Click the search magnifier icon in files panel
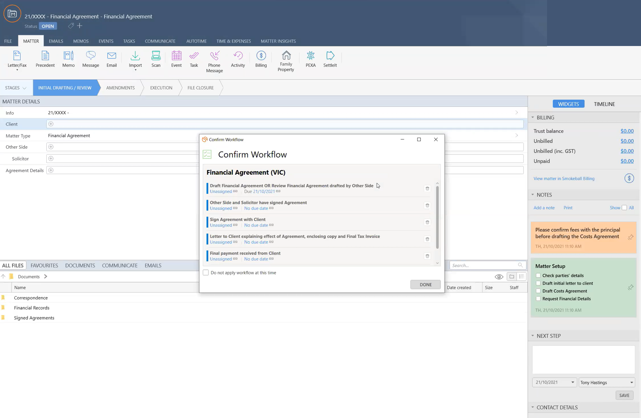This screenshot has height=418, width=641. (520, 265)
